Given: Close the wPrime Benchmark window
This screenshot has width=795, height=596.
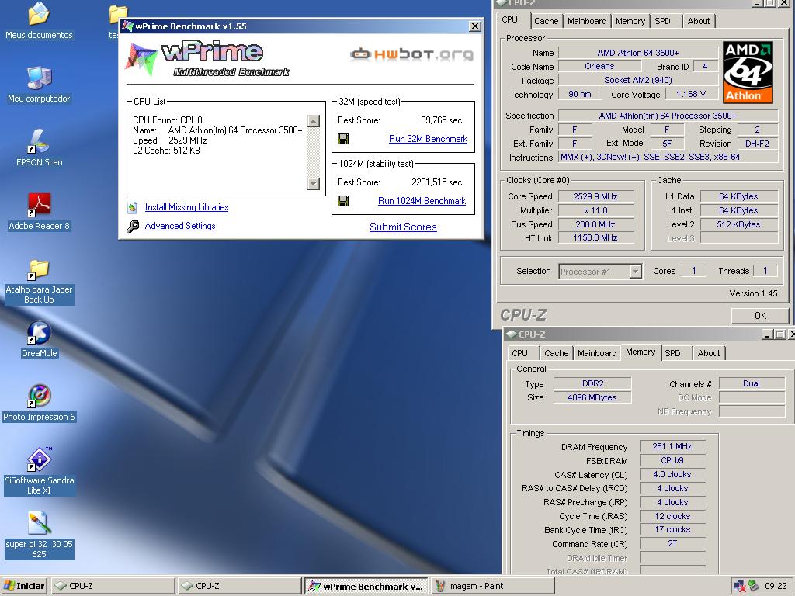Looking at the screenshot, I should point(475,26).
